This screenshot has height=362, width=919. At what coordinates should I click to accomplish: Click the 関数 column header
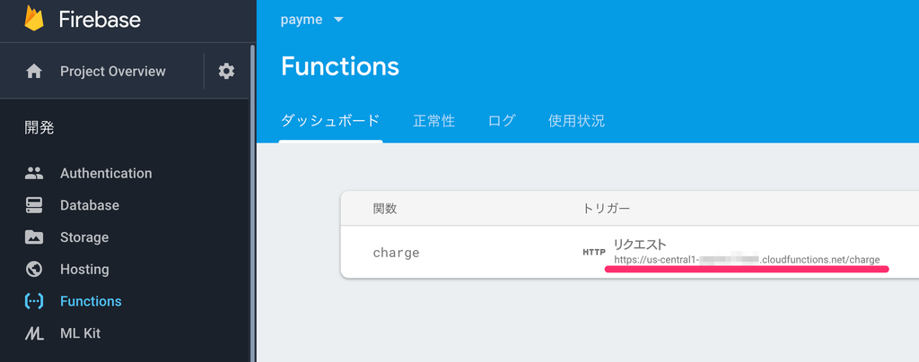click(385, 209)
